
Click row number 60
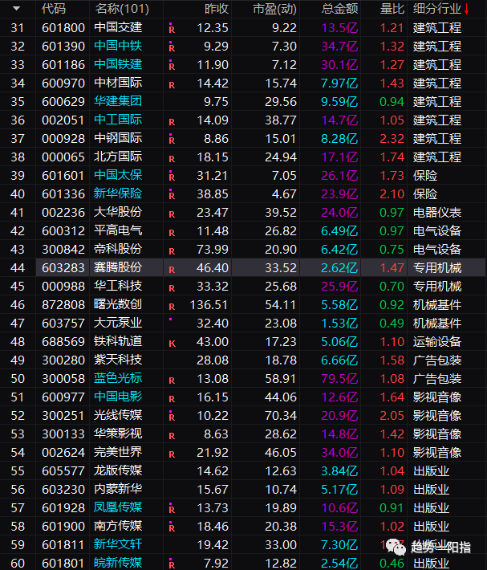(18, 564)
